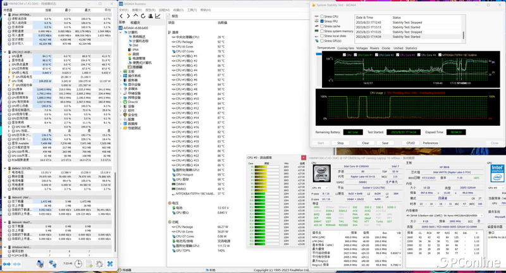
Task: Switch to the Statistics tab
Action: (x=411, y=49)
